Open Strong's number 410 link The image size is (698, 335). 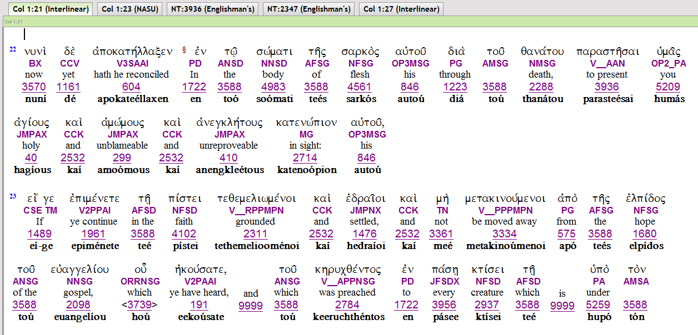tap(228, 158)
